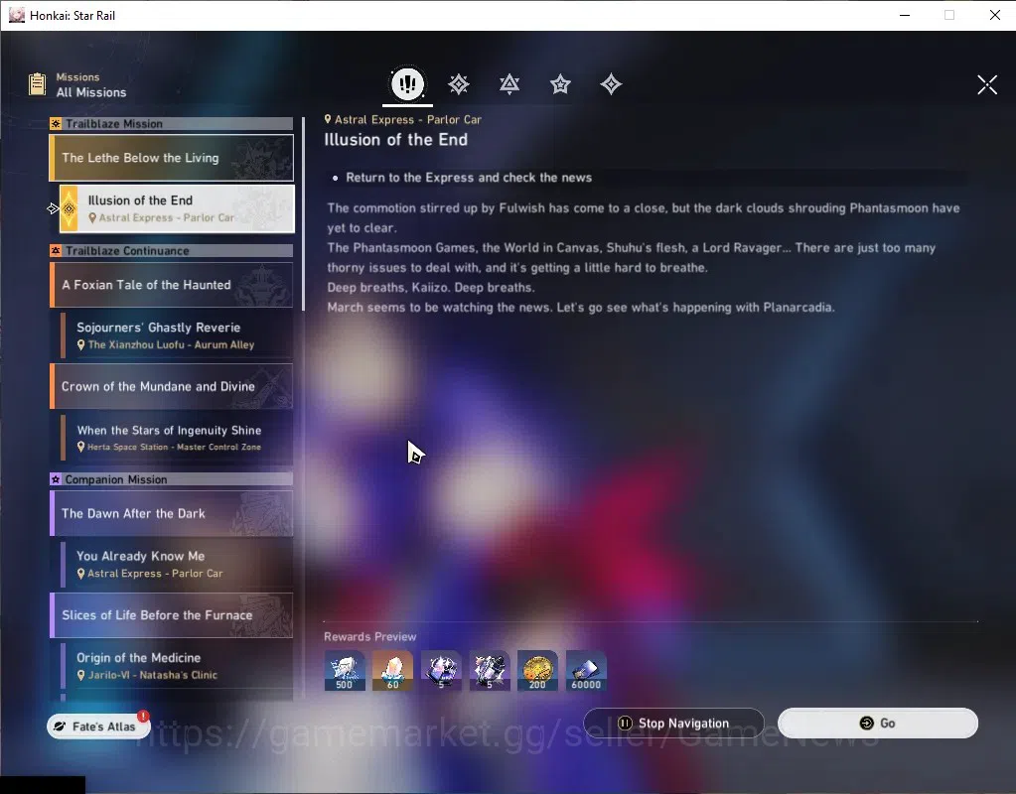Open Slices of Life Before the Furnace
The image size is (1016, 794).
tap(172, 614)
